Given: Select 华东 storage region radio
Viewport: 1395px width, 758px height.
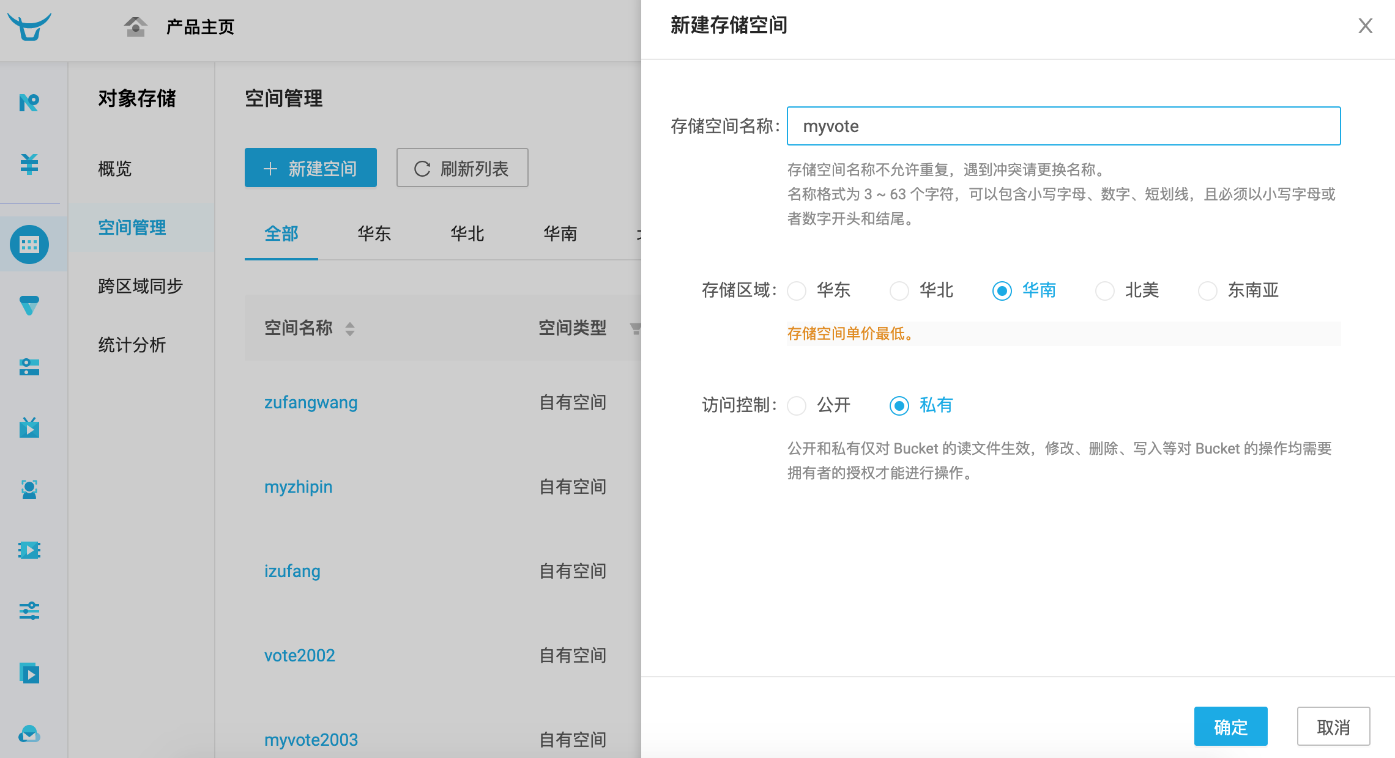Looking at the screenshot, I should [797, 290].
